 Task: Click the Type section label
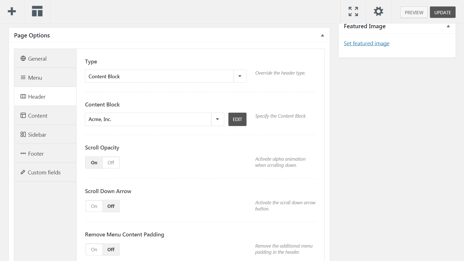(91, 62)
